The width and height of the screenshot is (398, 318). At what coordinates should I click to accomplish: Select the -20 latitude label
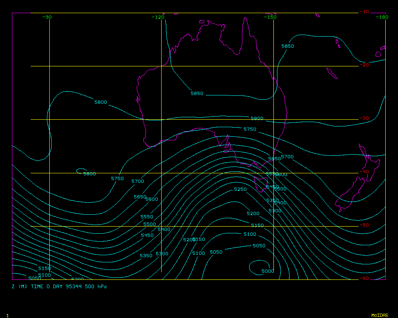point(364,65)
